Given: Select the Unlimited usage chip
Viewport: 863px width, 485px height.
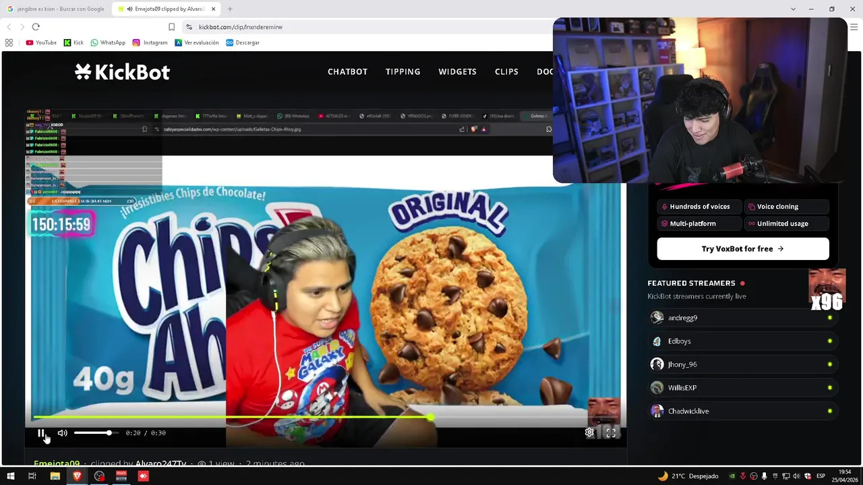Looking at the screenshot, I should pyautogui.click(x=786, y=224).
